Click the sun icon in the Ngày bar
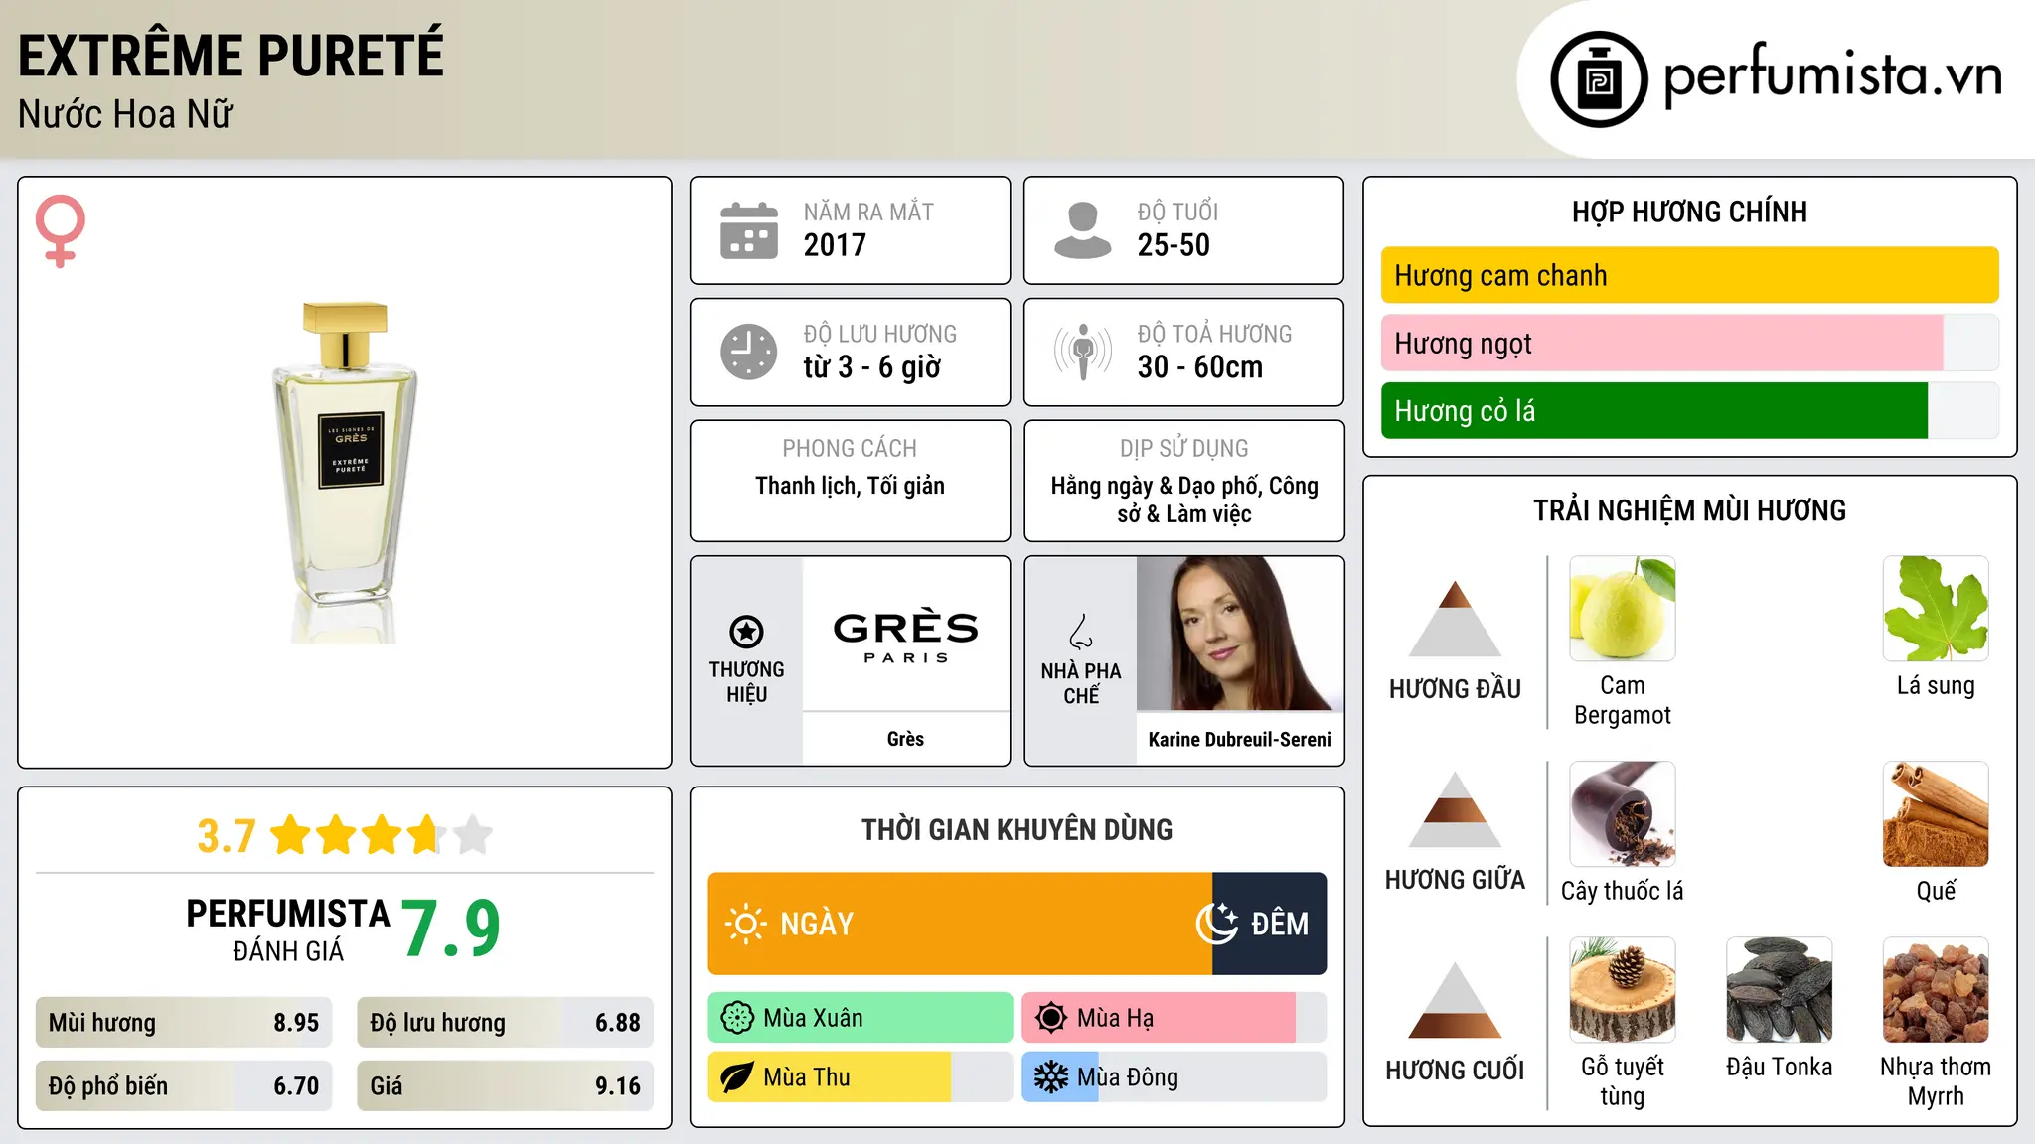This screenshot has width=2035, height=1144. click(x=745, y=924)
